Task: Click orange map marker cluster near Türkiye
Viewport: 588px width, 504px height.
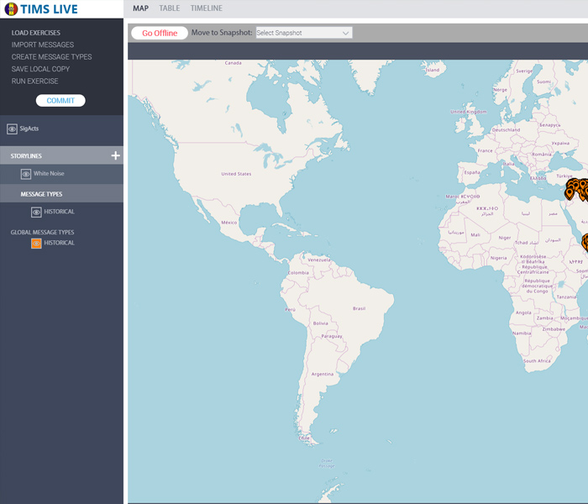Action: [575, 188]
